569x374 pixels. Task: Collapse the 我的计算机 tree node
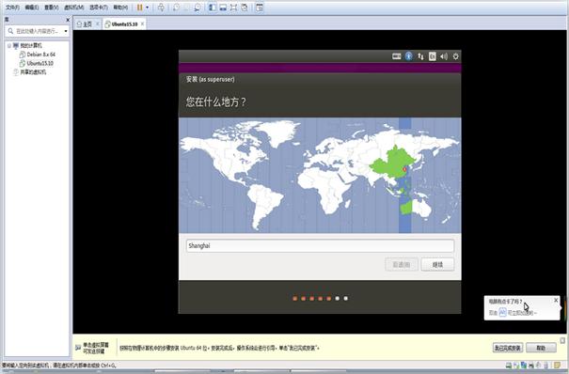point(9,46)
